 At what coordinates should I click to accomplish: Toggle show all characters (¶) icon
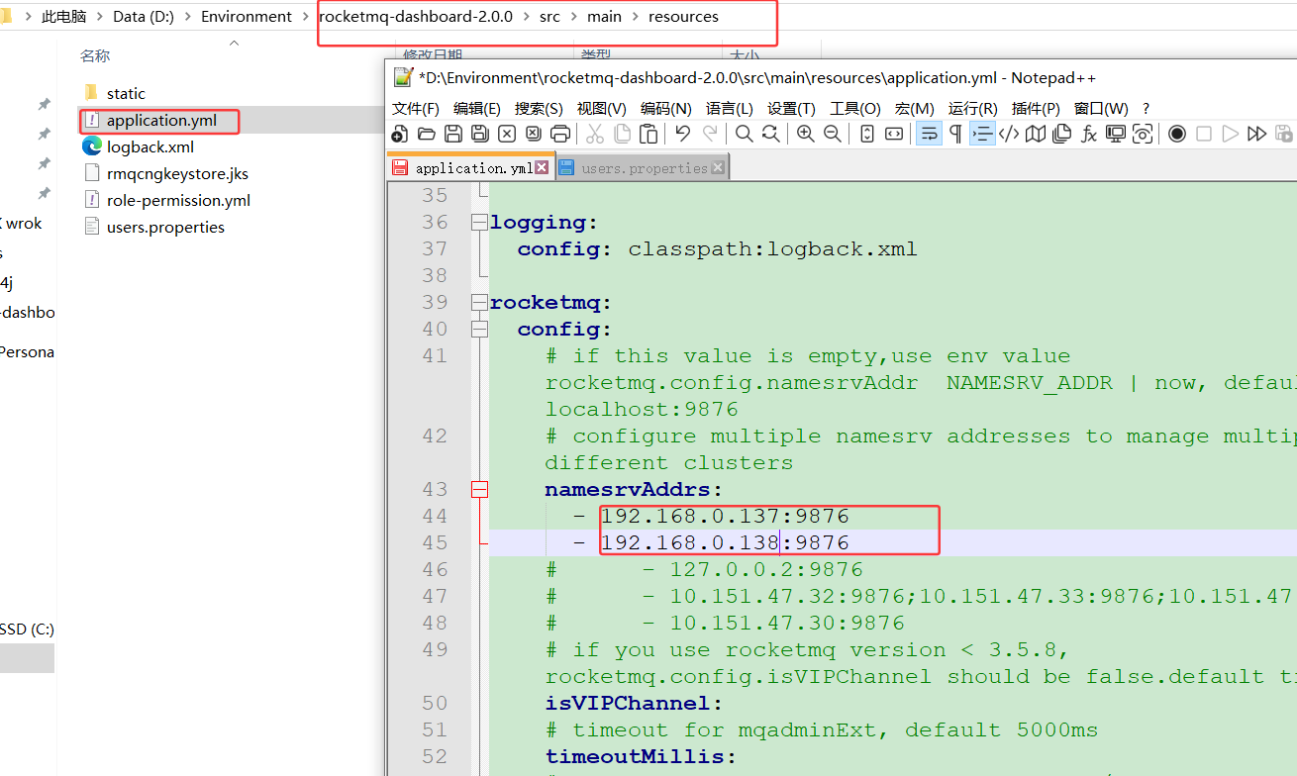click(955, 134)
